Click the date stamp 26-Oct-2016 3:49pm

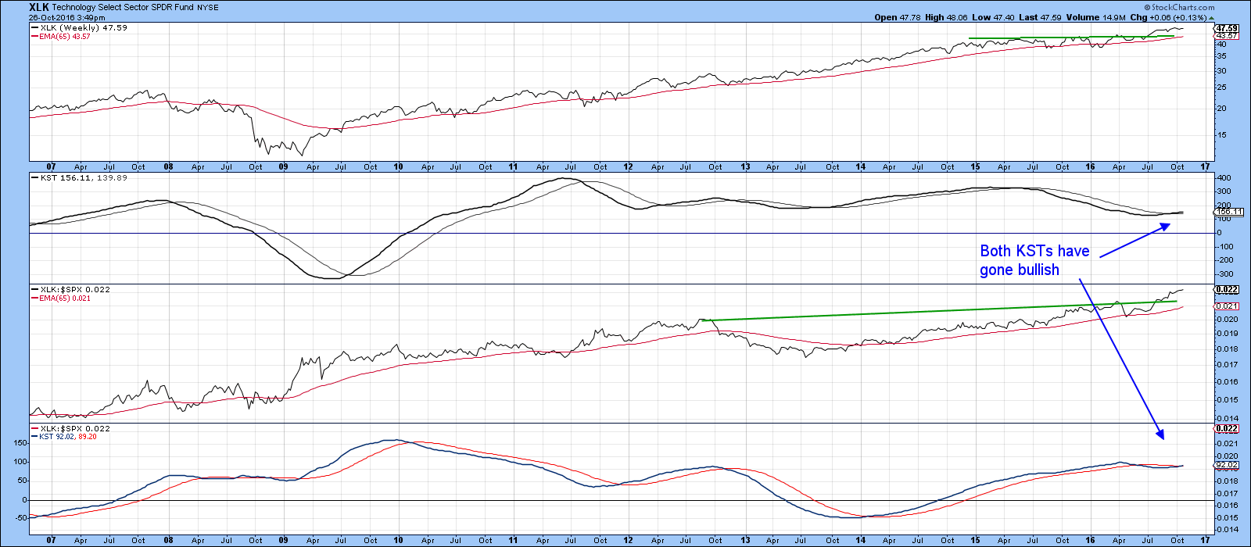click(x=67, y=17)
